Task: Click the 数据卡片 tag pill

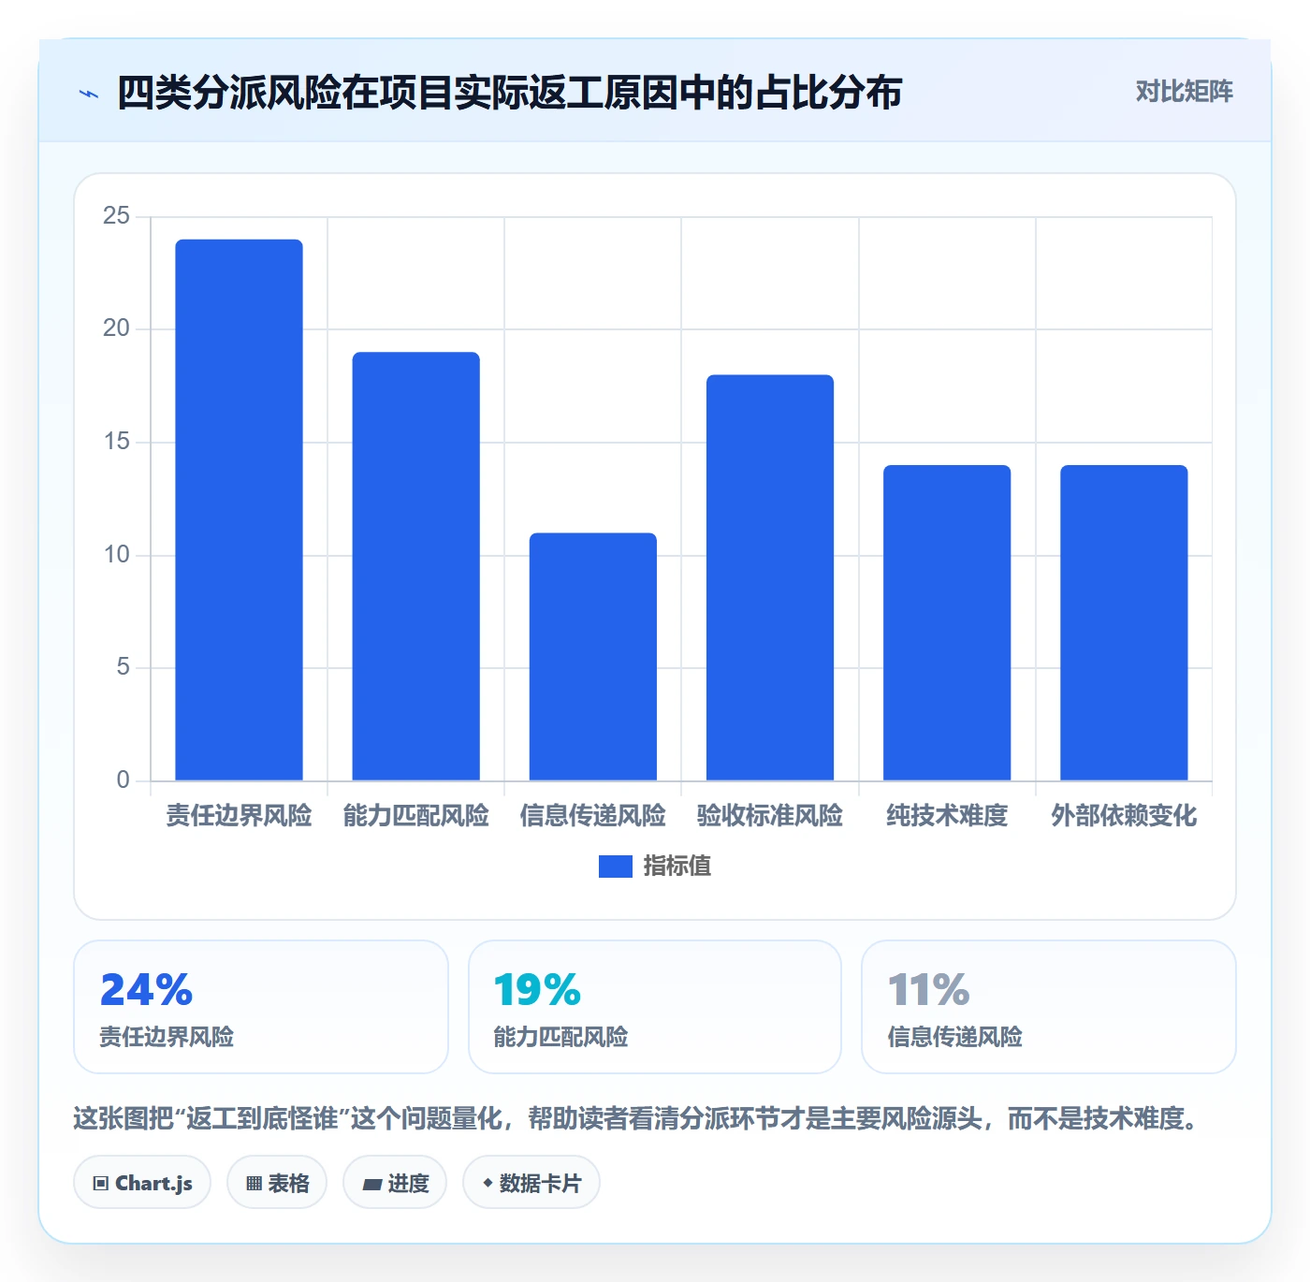Action: click(x=531, y=1183)
